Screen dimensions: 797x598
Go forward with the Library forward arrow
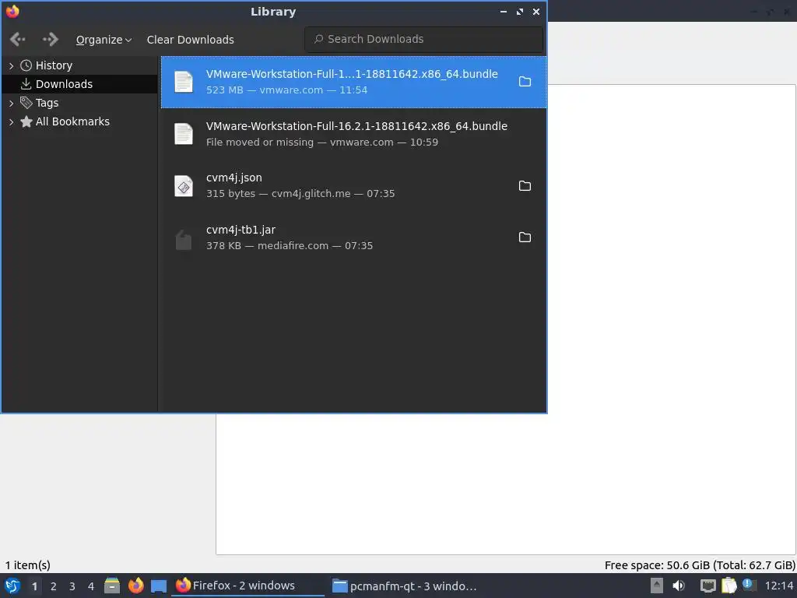click(x=51, y=39)
